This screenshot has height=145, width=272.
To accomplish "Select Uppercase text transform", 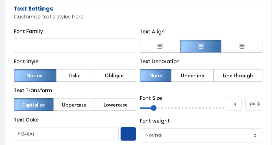I will [x=74, y=105].
